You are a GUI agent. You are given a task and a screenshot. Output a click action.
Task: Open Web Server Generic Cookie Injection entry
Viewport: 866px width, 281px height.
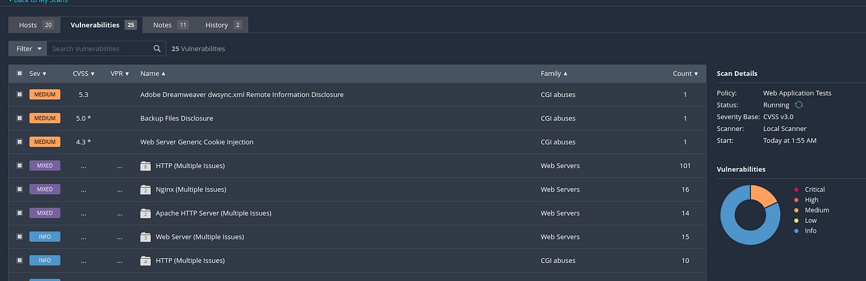coord(197,142)
